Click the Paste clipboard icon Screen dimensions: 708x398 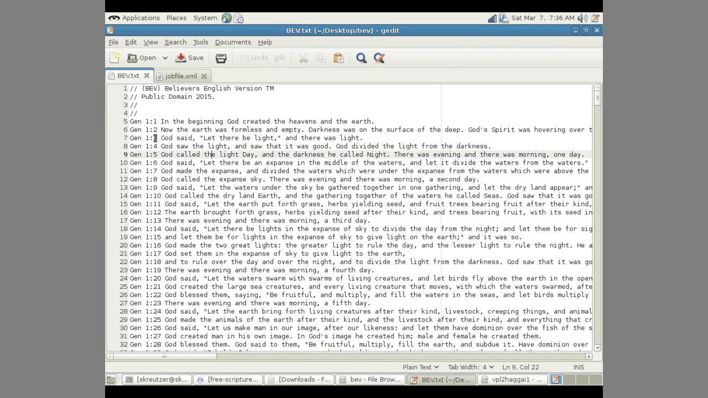(339, 58)
